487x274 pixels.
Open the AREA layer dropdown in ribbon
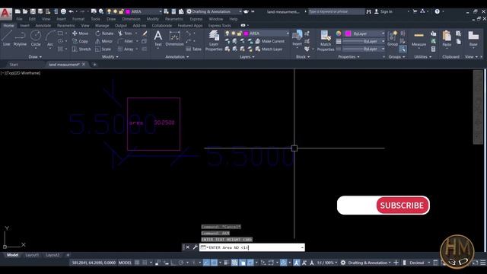pyautogui.click(x=288, y=33)
